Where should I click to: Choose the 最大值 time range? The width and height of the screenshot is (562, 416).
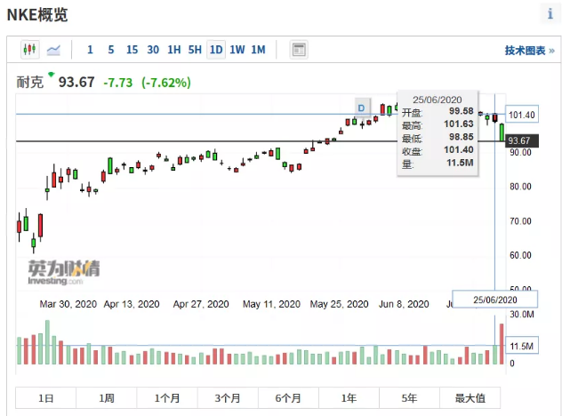470,397
